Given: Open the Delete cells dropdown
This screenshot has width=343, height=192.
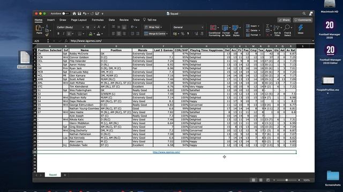Looking at the screenshot, I should coord(253,30).
